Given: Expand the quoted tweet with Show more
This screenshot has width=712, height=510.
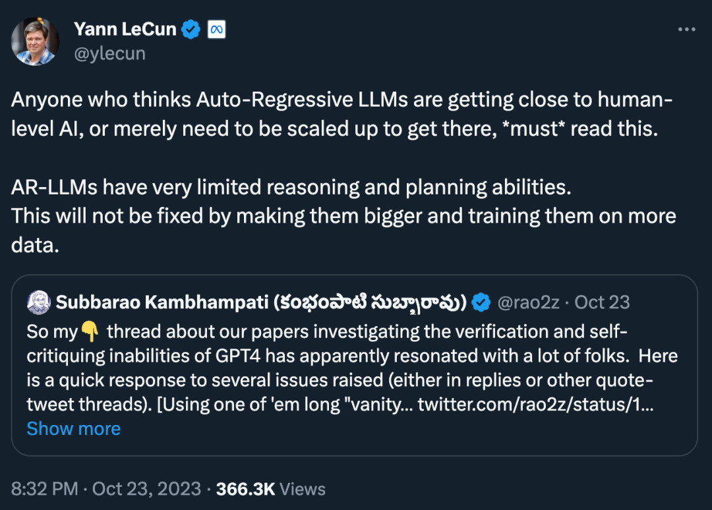Looking at the screenshot, I should click(x=73, y=428).
